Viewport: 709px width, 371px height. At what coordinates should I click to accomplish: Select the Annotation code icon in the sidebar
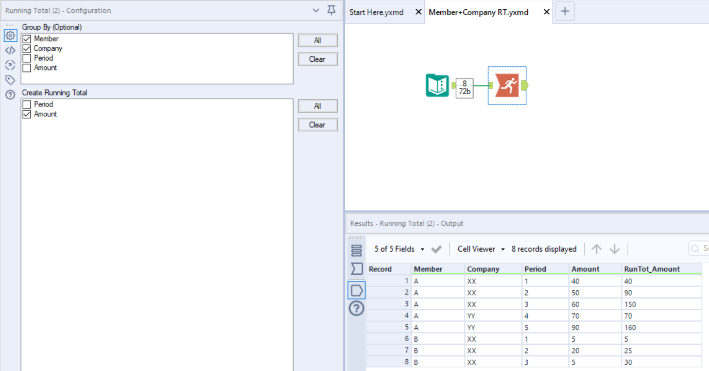click(x=10, y=49)
